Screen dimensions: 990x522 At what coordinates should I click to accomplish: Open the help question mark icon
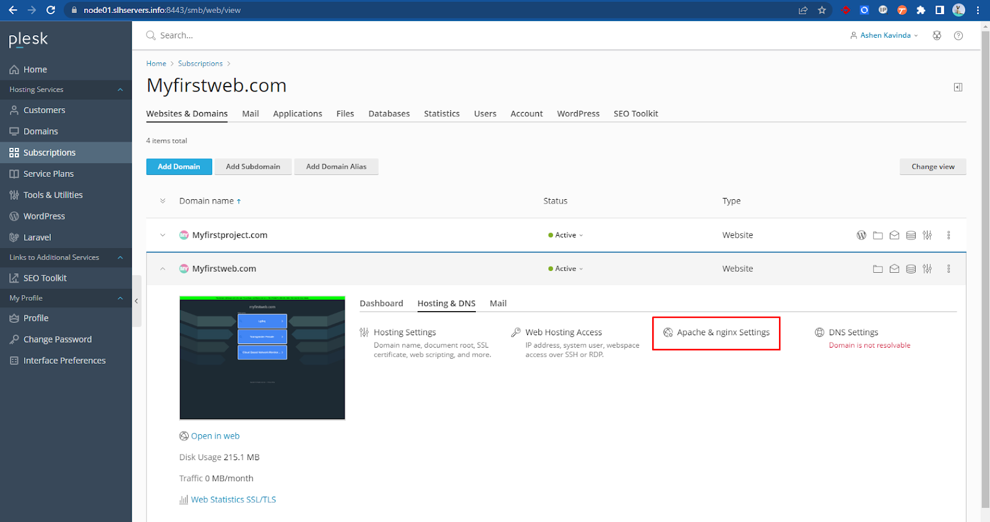958,36
